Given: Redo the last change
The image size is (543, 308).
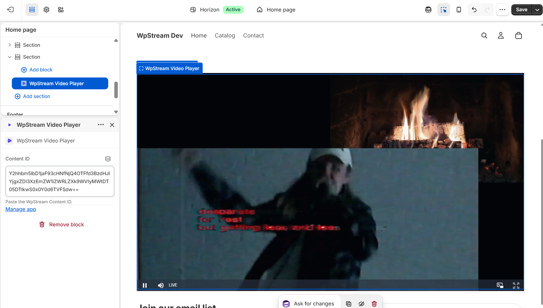Looking at the screenshot, I should (487, 10).
